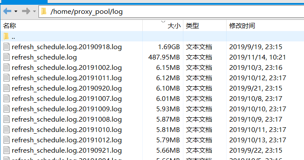
Task: Click the file icon of the refresh_schedule.log row
Action: 6,57
